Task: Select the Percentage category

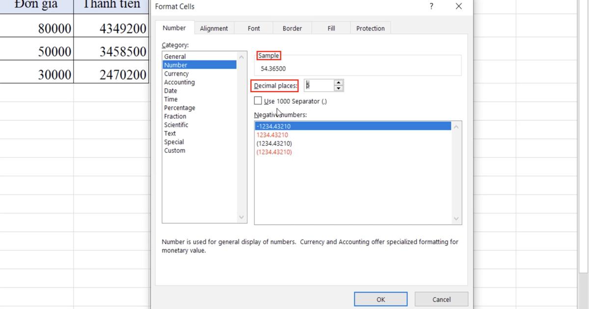Action: coord(180,107)
